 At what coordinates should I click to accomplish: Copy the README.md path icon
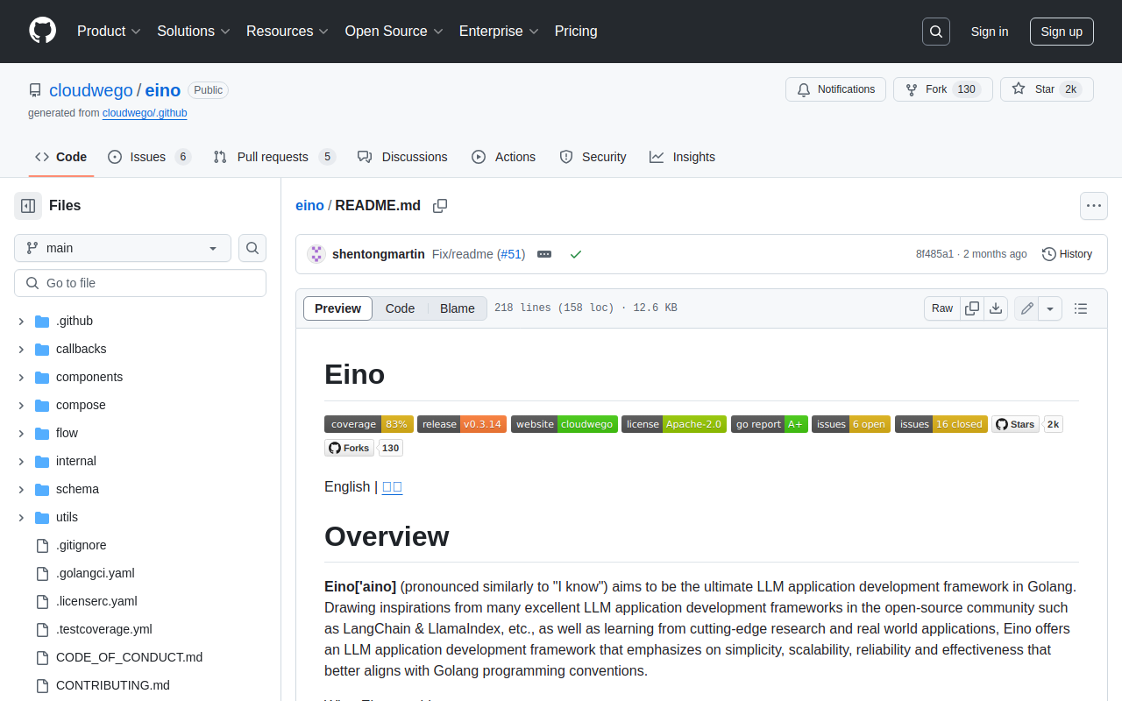click(x=440, y=206)
